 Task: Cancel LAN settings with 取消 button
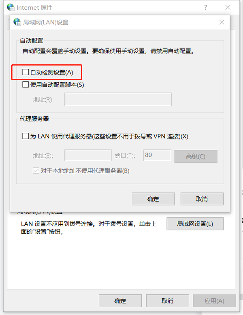point(202,199)
